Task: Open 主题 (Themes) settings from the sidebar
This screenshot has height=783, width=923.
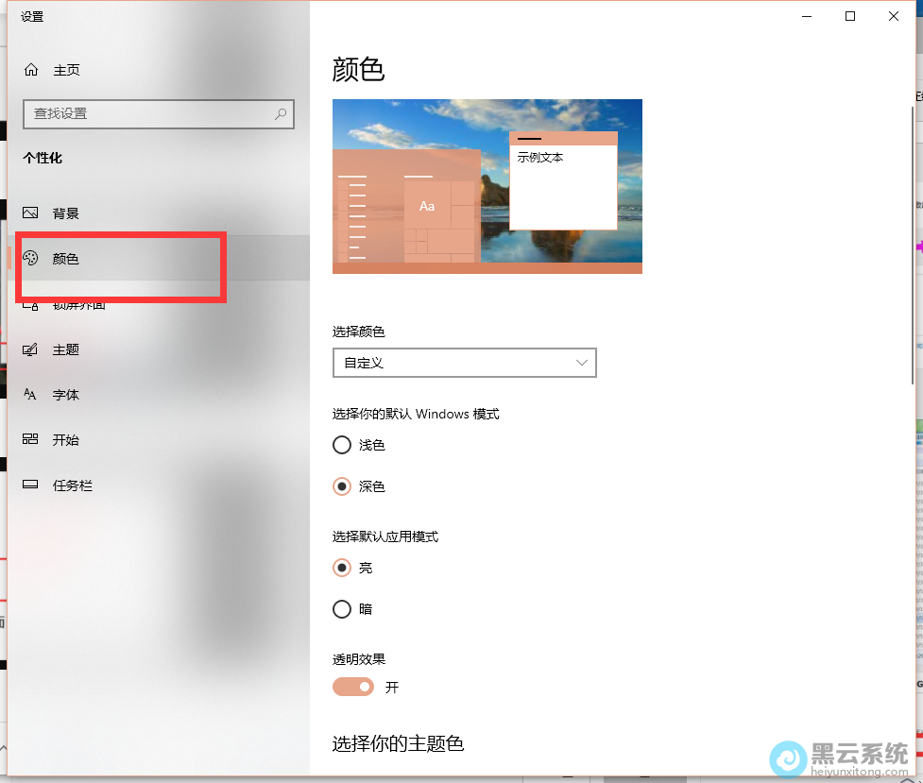Action: tap(66, 349)
